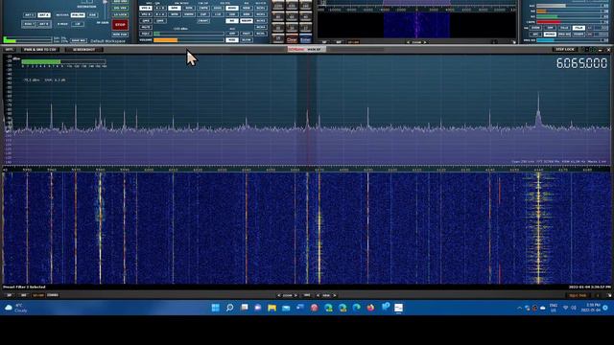This screenshot has height=345, width=614.
Task: Set AGC to FAST
Action: (247, 34)
